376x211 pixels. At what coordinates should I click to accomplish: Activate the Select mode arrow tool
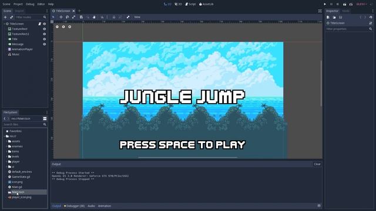click(53, 17)
